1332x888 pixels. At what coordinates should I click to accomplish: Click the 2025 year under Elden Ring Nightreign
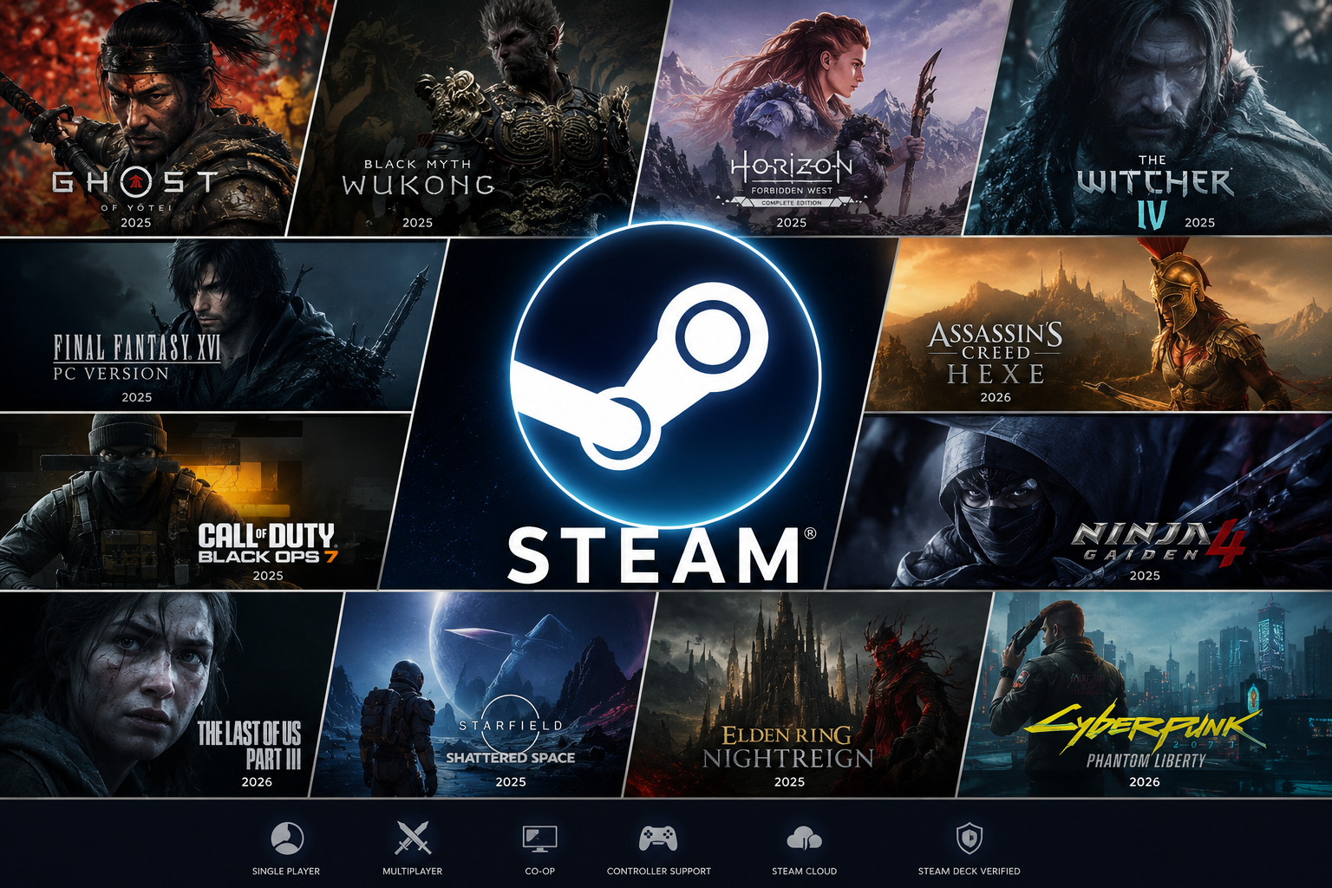(789, 782)
